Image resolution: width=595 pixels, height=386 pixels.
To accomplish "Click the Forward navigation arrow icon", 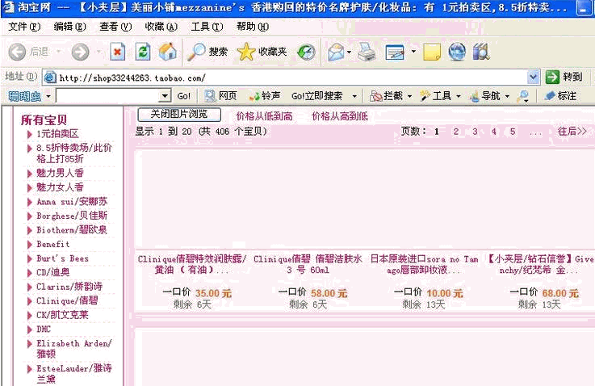I will click(x=81, y=52).
